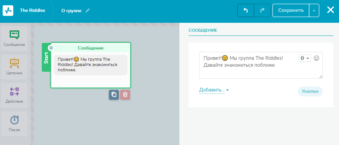Add a Сообщение block from sidebar
This screenshot has width=339, height=145.
tap(14, 39)
